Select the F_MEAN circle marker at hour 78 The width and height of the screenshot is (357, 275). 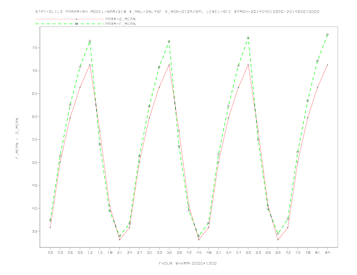click(307, 101)
